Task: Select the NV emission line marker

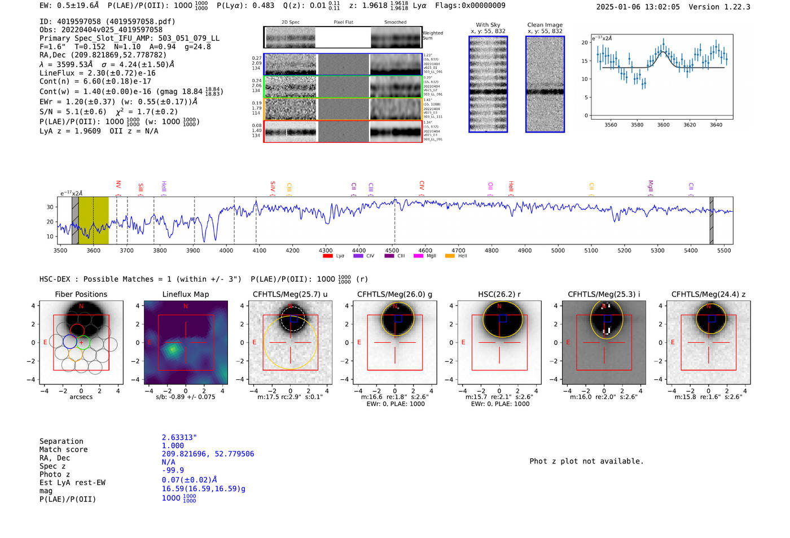Action: coord(118,188)
